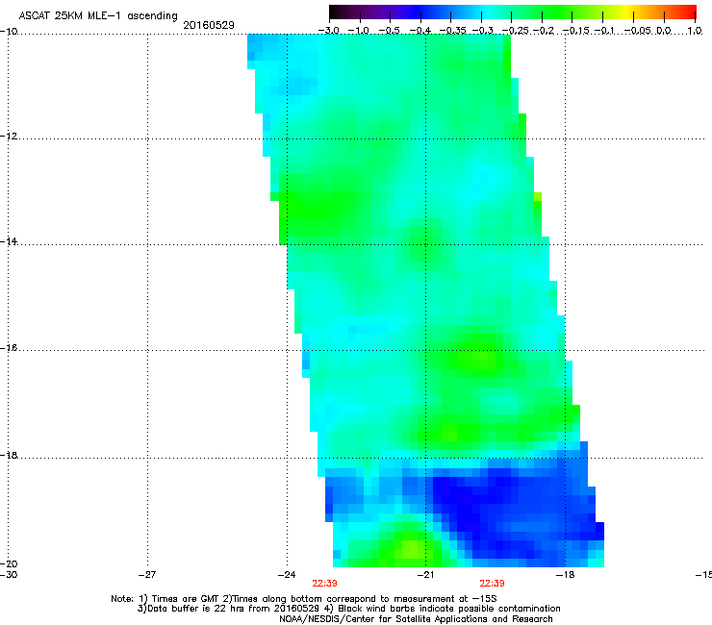The image size is (712, 625).
Task: Click the -21 longitude axis label
Action: (425, 575)
